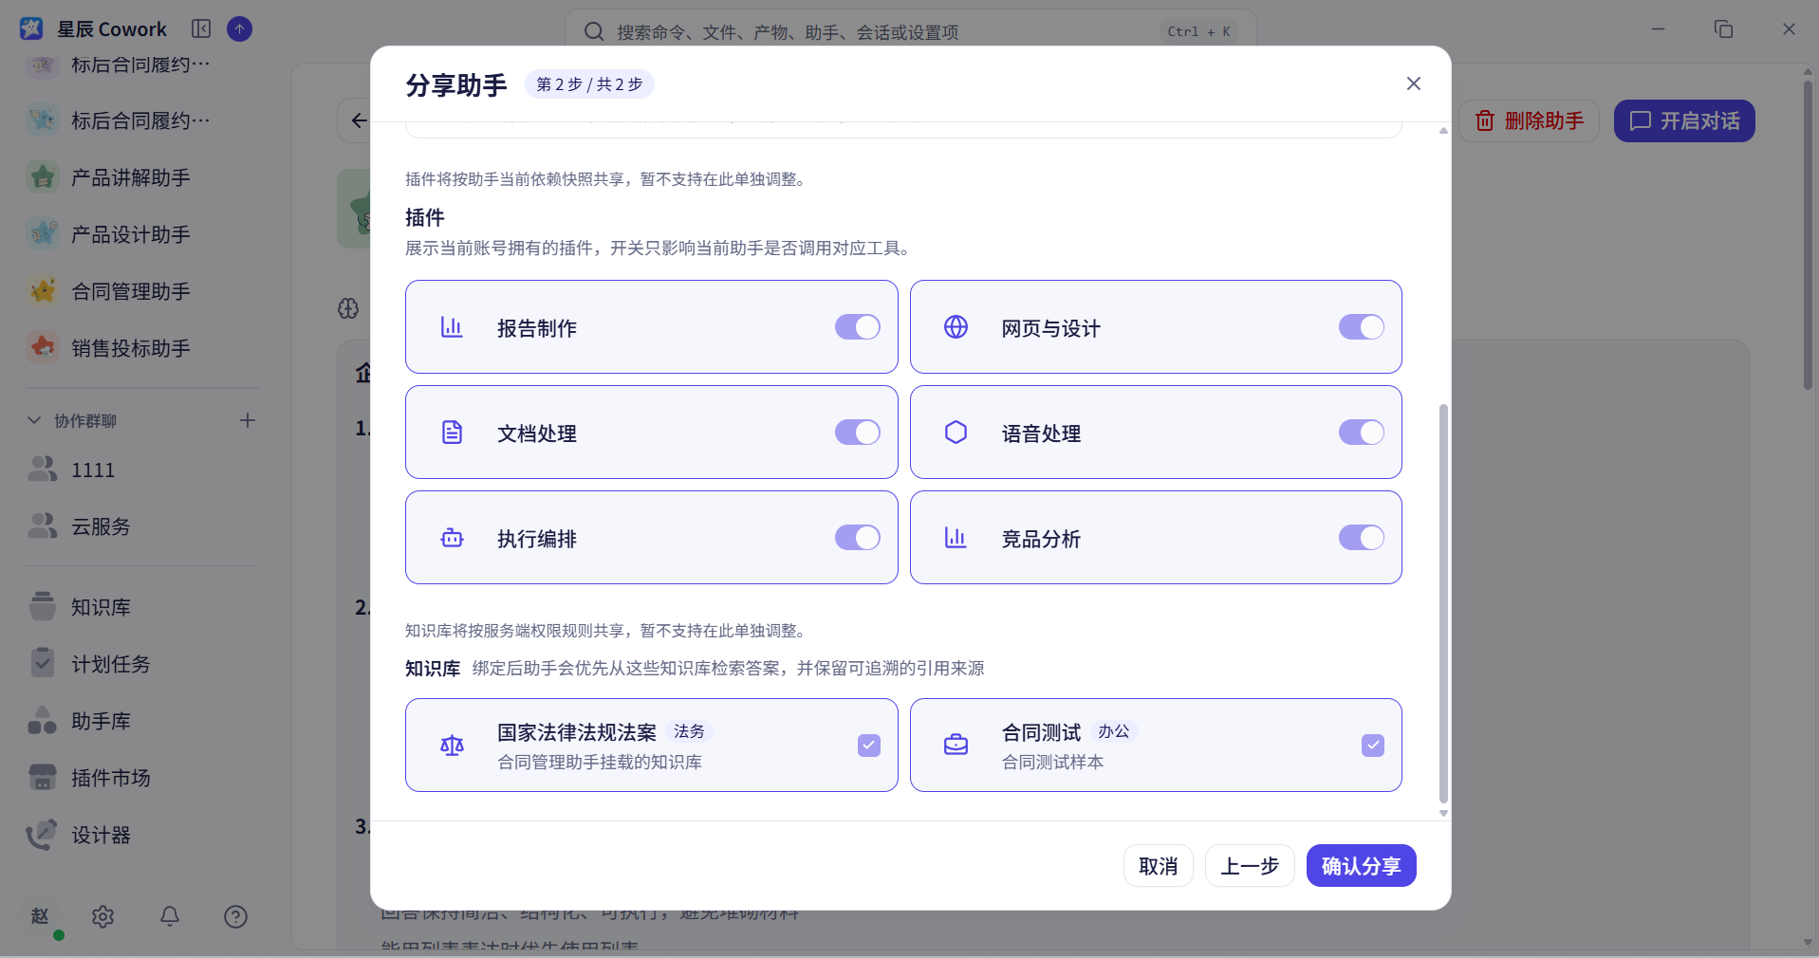
Task: Click the 报告制作 bar chart icon
Action: 452,327
